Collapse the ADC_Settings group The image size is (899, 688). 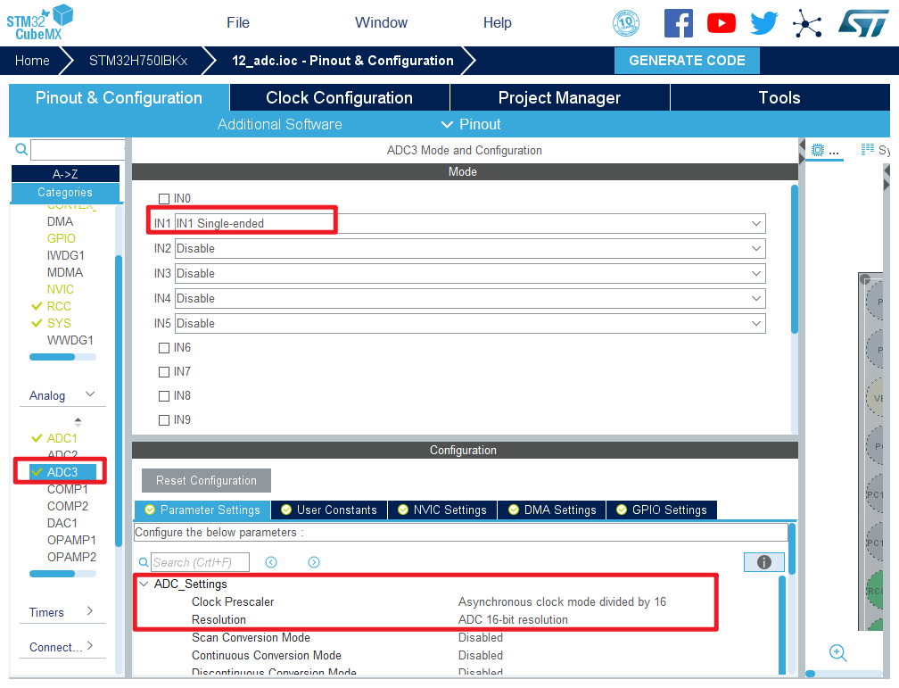pyautogui.click(x=144, y=584)
